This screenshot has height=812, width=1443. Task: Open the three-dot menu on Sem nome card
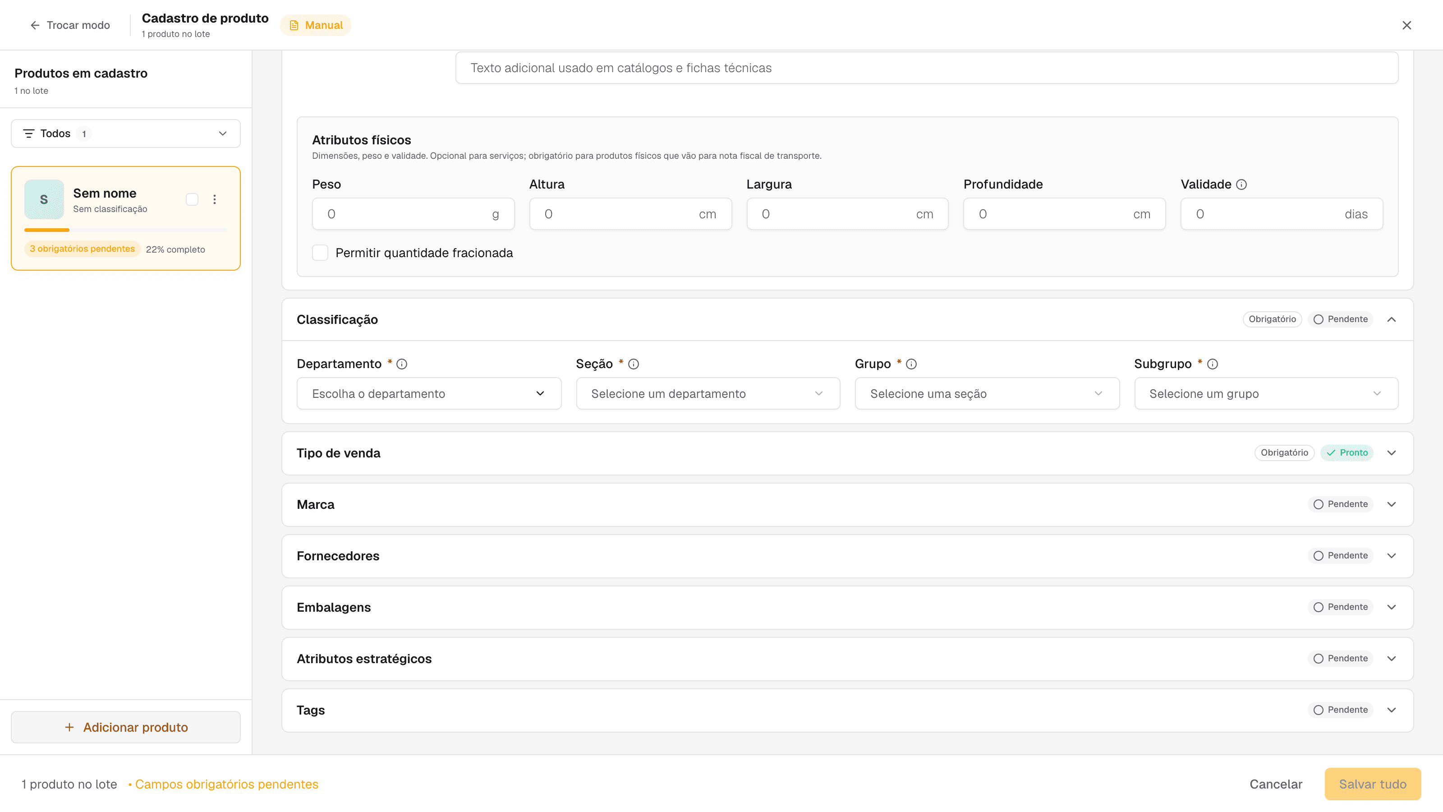(215, 199)
